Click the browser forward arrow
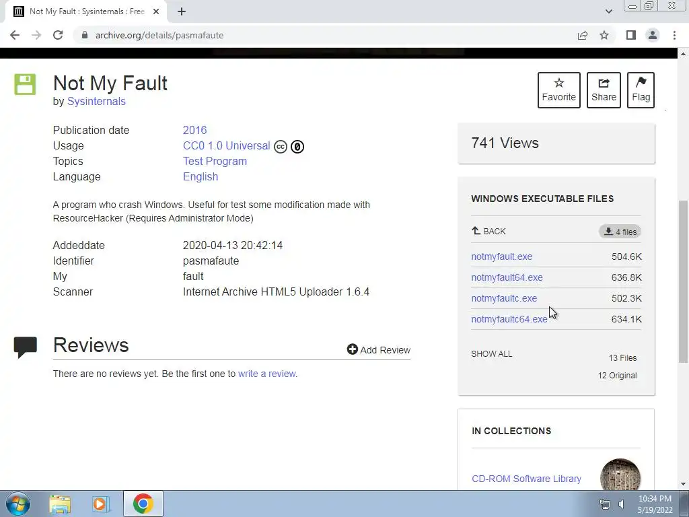This screenshot has width=689, height=517. click(x=36, y=35)
